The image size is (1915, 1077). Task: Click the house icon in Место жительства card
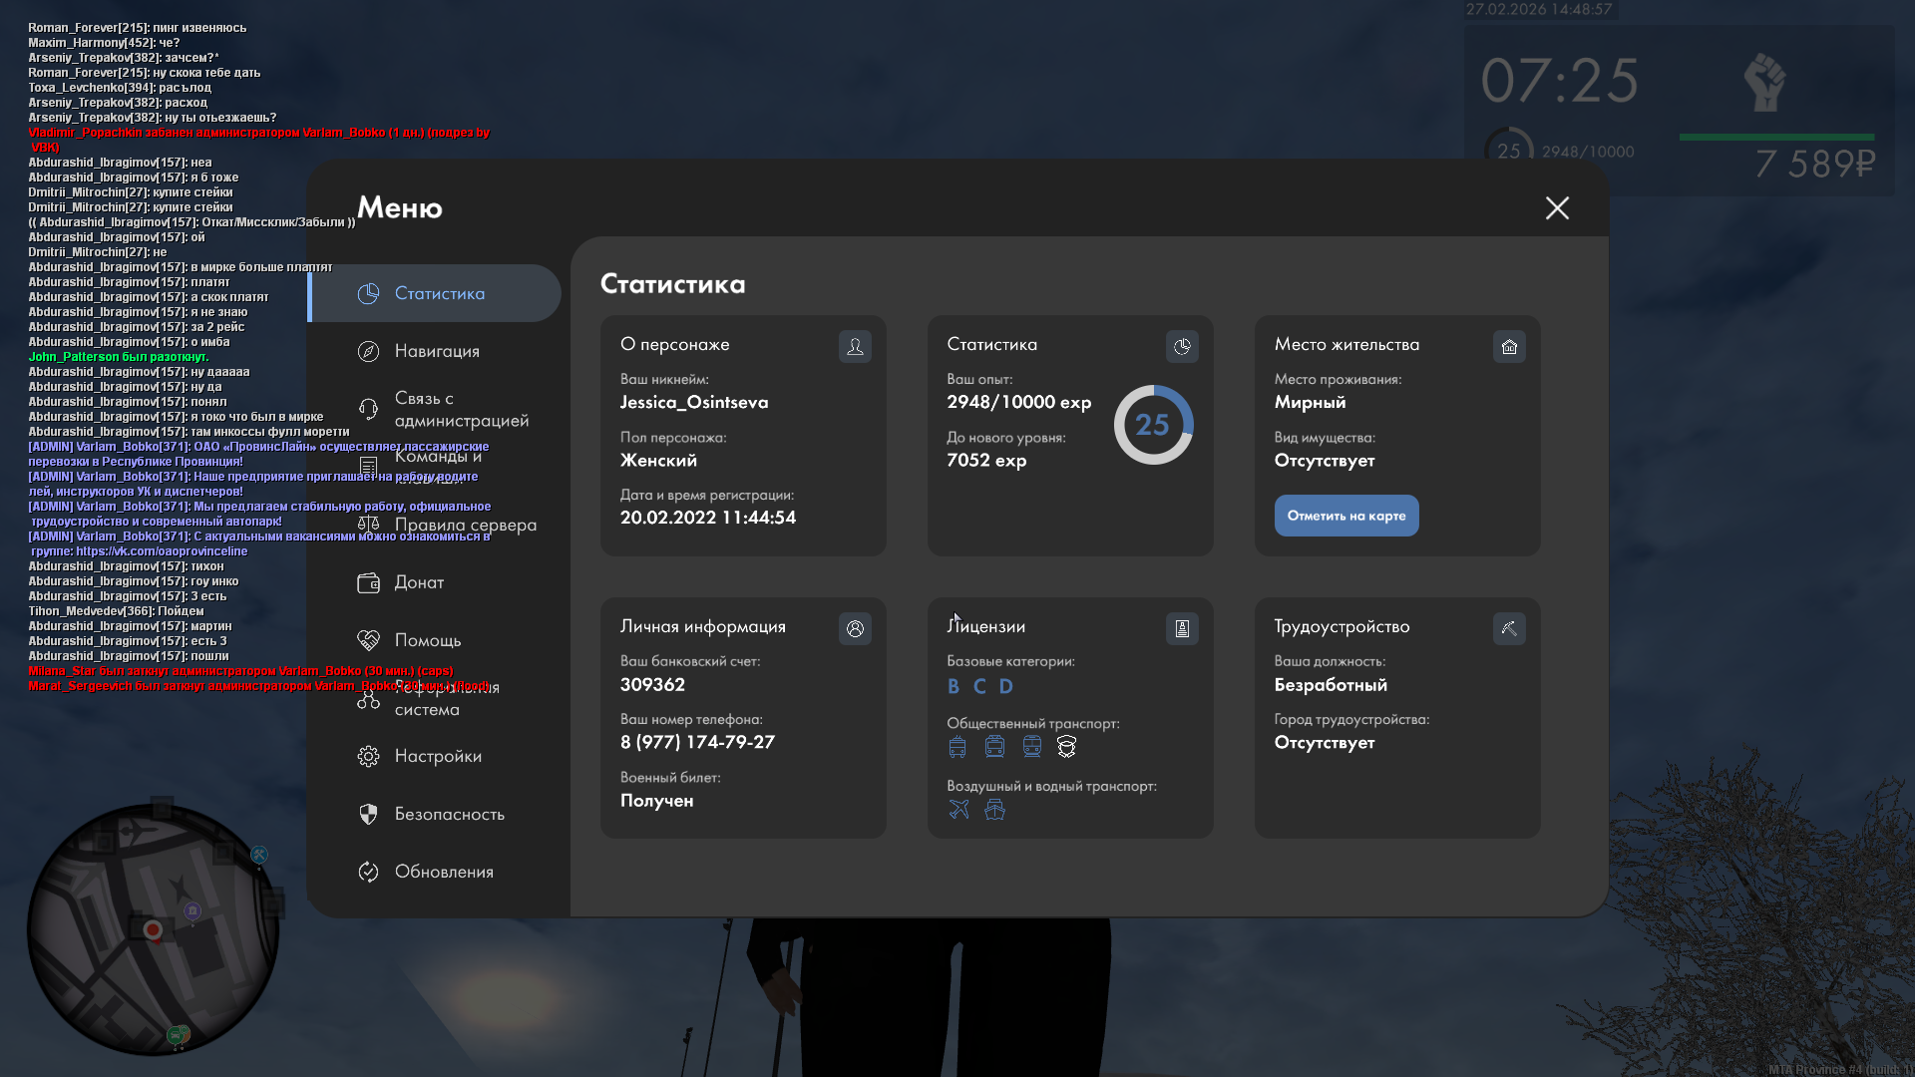coord(1509,346)
